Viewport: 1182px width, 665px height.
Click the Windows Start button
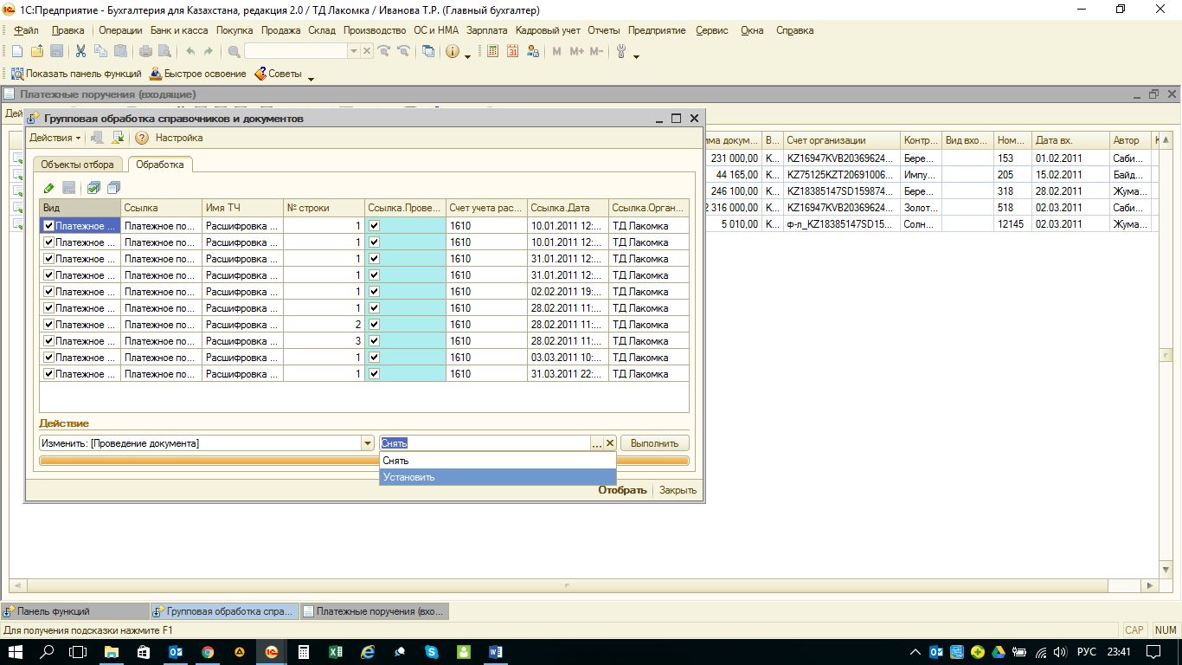16,652
